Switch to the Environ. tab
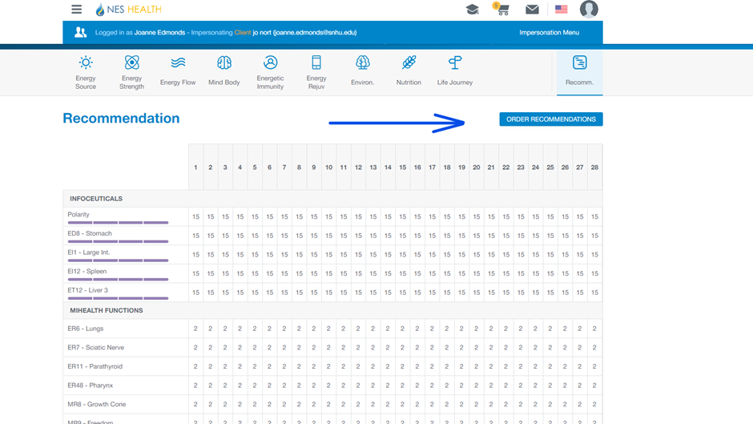Image resolution: width=753 pixels, height=424 pixels. coord(362,71)
